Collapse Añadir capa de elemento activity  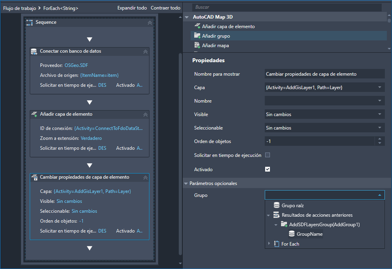pos(145,114)
